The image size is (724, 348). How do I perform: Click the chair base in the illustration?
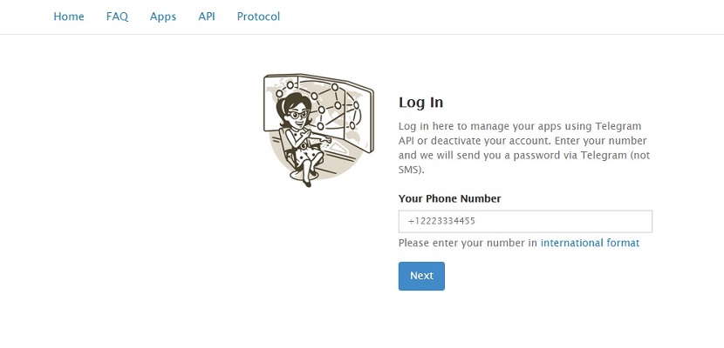click(x=300, y=177)
